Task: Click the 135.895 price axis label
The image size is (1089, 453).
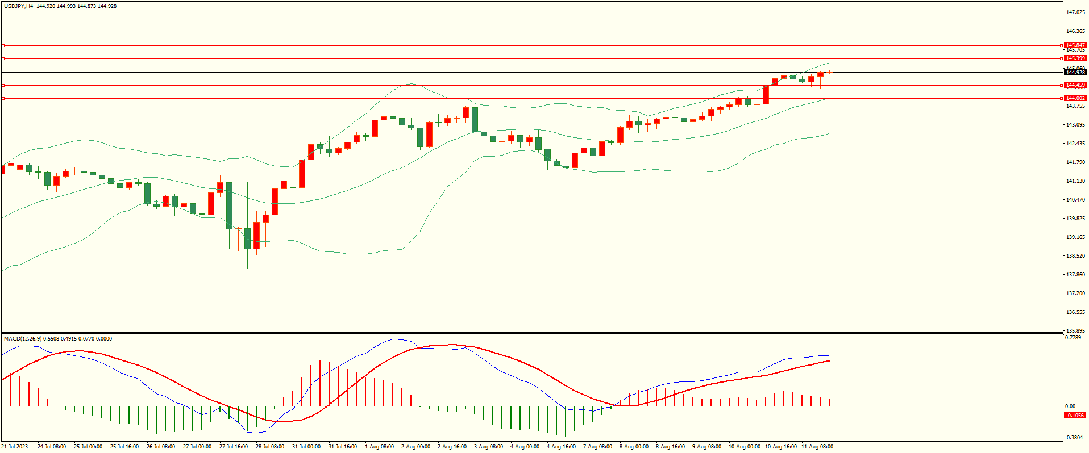Action: [1076, 331]
